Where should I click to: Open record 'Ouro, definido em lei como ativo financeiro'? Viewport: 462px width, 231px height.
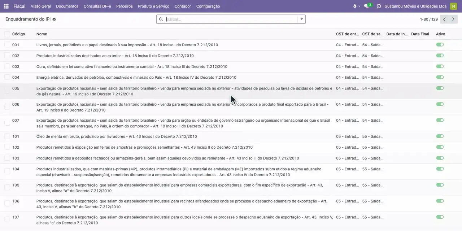[x=132, y=66]
